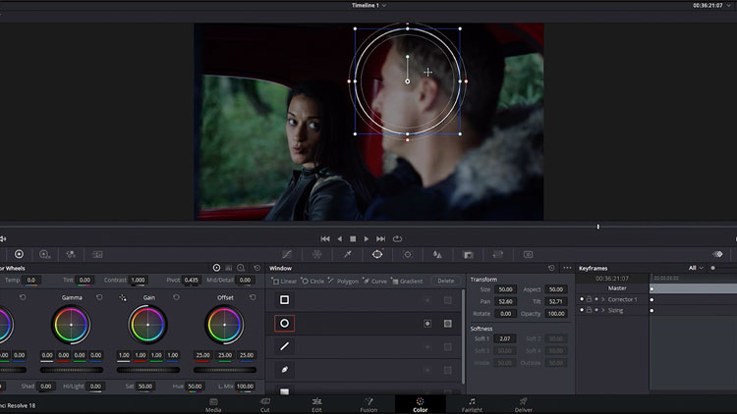Open the Blur palette icon
The image size is (737, 414).
coord(437,254)
